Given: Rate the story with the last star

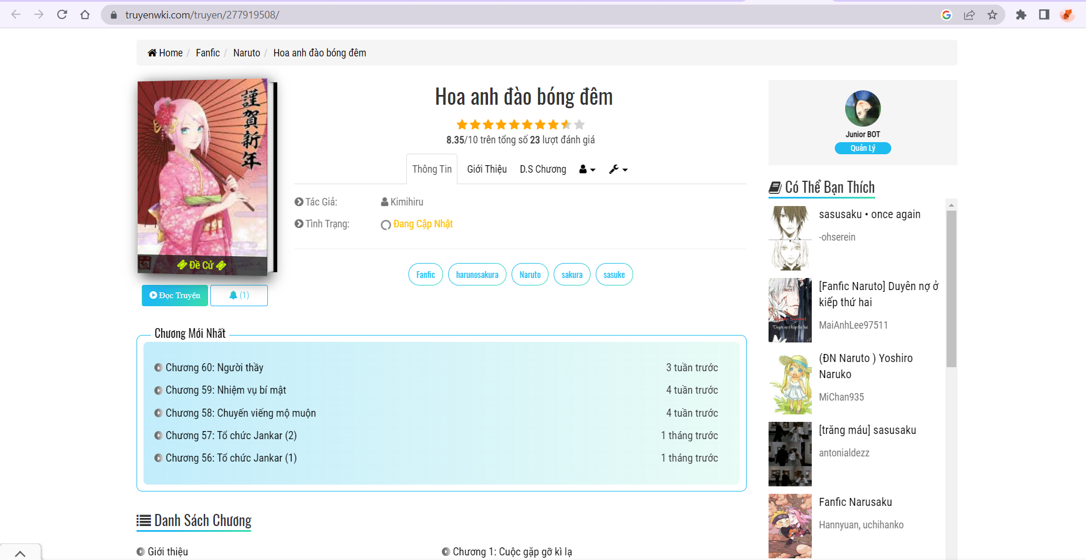Looking at the screenshot, I should tap(580, 124).
